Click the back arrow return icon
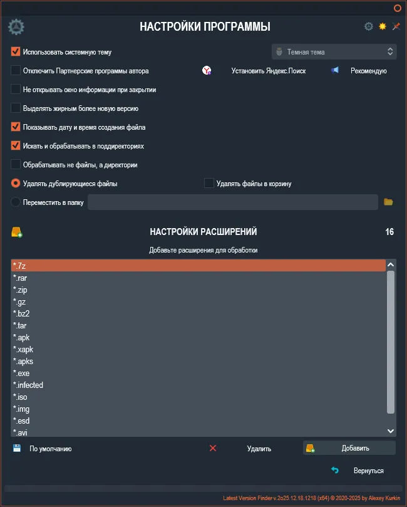This screenshot has width=407, height=507. click(x=335, y=470)
